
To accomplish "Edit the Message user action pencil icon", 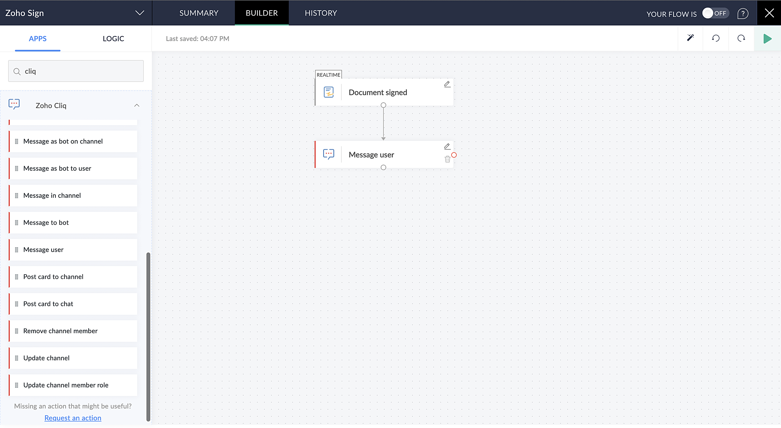I will click(447, 146).
